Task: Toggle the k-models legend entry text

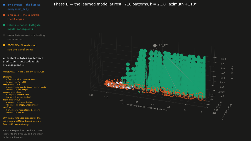Action: coord(24,17)
